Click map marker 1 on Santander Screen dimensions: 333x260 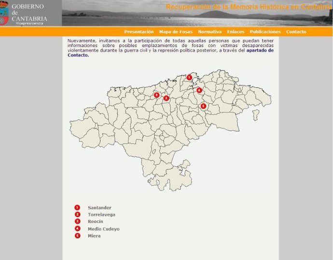(x=189, y=78)
